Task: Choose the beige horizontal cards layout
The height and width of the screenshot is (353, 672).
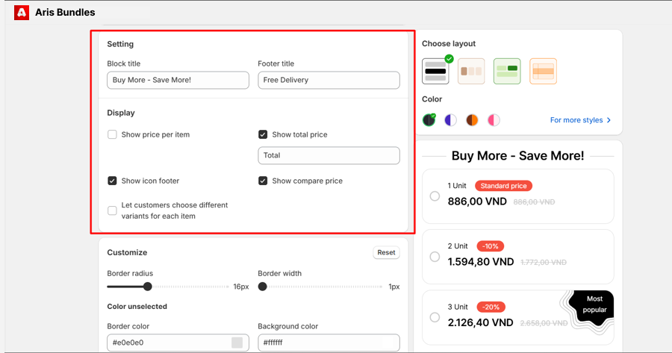Action: click(x=471, y=71)
